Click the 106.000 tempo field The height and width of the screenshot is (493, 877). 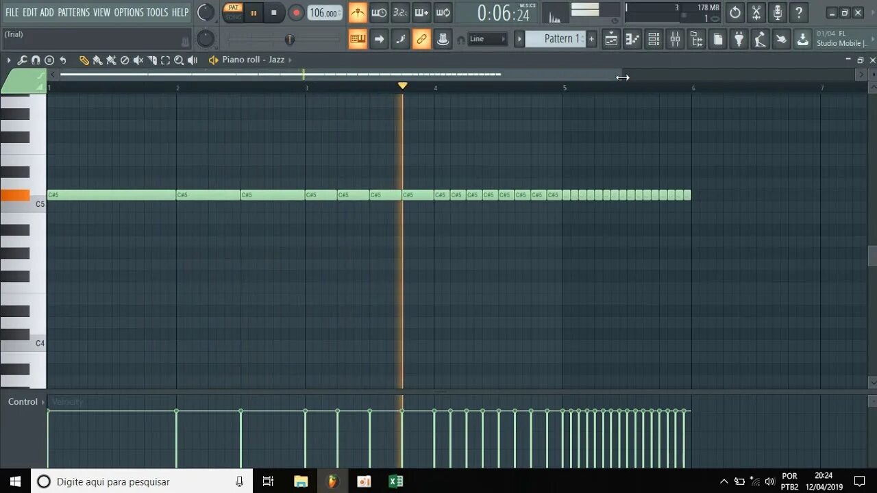tap(324, 13)
